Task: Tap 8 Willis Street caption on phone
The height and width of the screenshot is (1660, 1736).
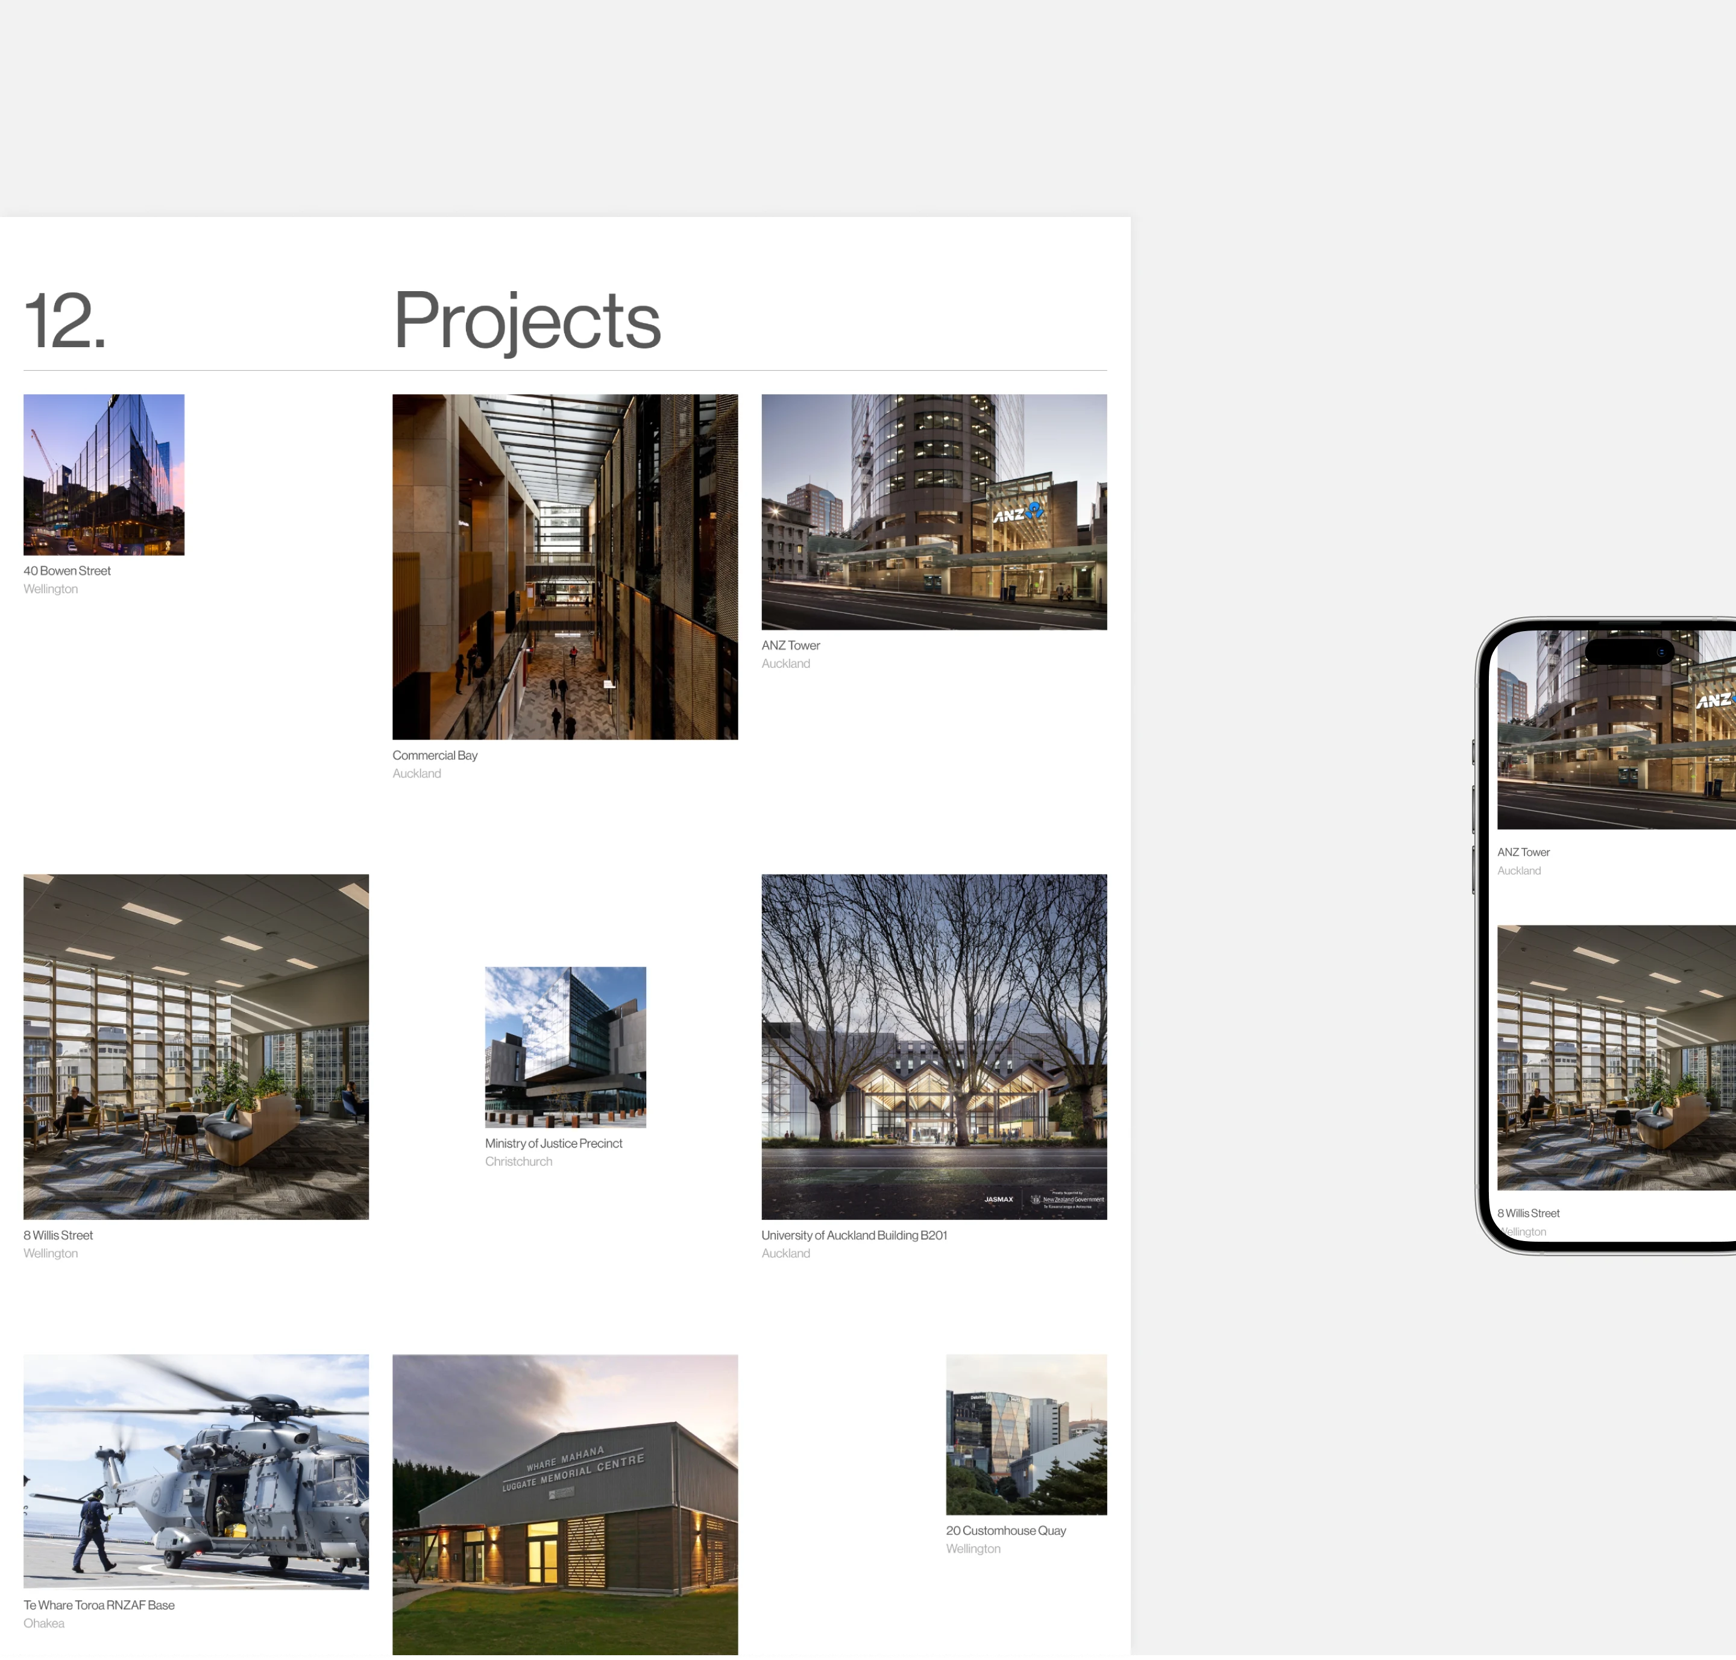Action: (1528, 1213)
